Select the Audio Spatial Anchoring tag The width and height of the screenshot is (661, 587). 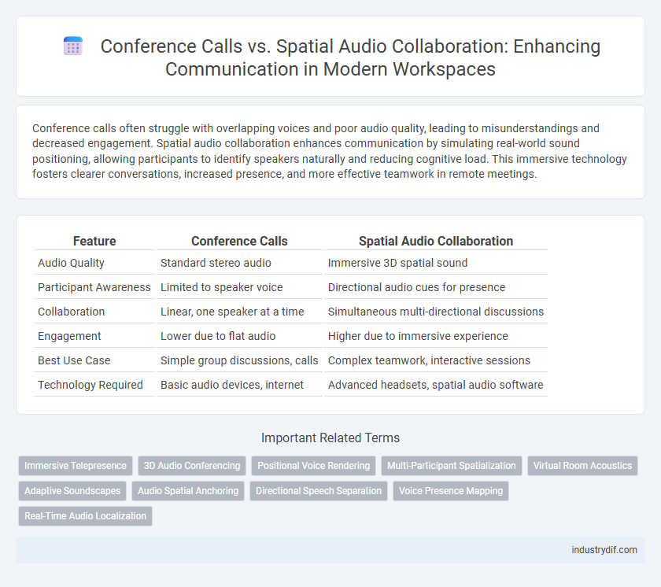[x=189, y=490]
